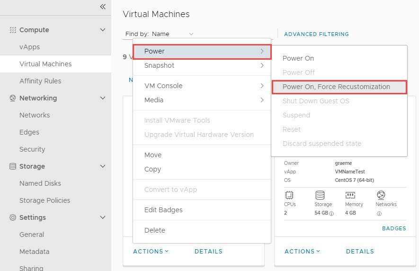Collapse the Compute section chevron
Image resolution: width=419 pixels, height=271 pixels.
point(103,30)
